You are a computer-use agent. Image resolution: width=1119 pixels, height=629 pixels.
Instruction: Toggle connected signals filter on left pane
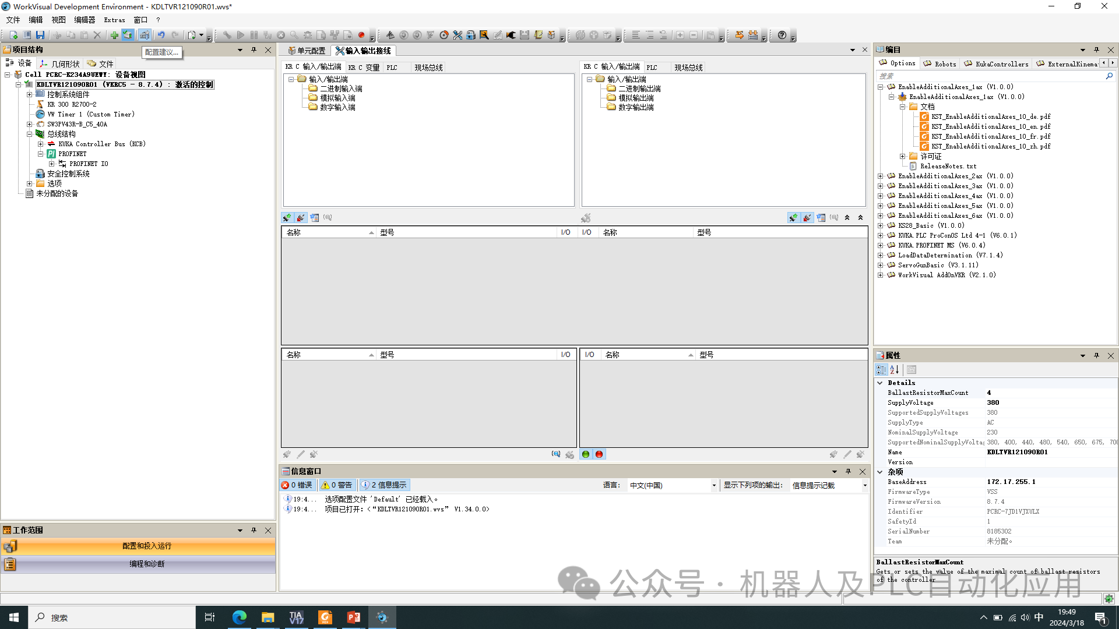tap(287, 218)
